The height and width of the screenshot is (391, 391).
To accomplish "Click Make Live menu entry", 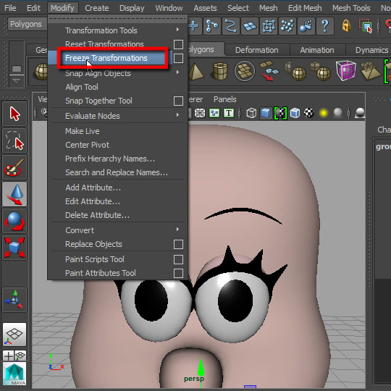I will click(x=83, y=131).
